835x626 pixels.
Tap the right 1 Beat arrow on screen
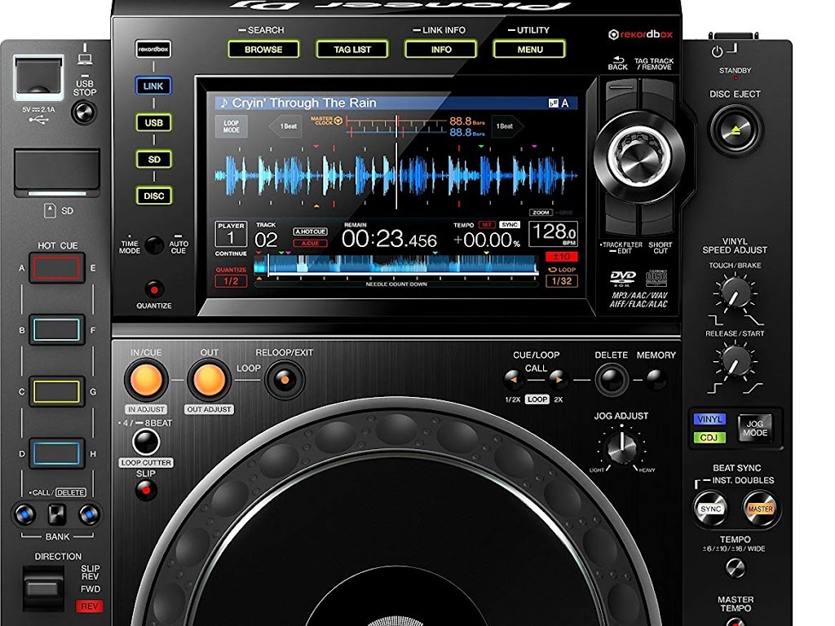(507, 126)
